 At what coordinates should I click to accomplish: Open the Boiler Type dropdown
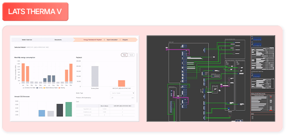click(x=123, y=93)
